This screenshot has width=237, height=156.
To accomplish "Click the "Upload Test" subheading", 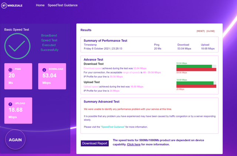I will [91, 82].
